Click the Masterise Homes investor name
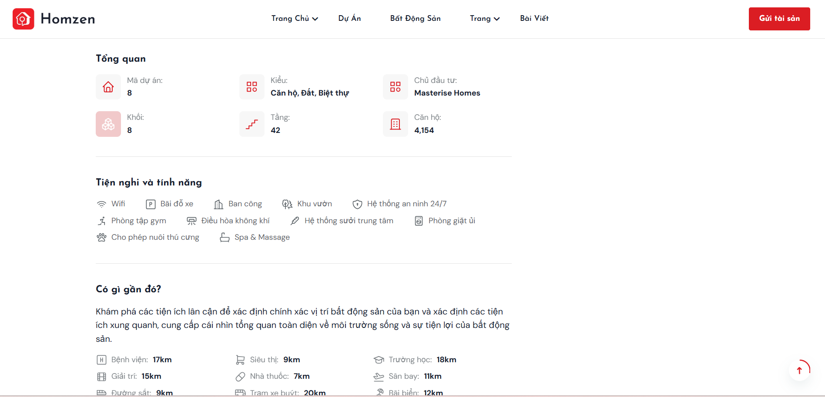 click(x=447, y=93)
